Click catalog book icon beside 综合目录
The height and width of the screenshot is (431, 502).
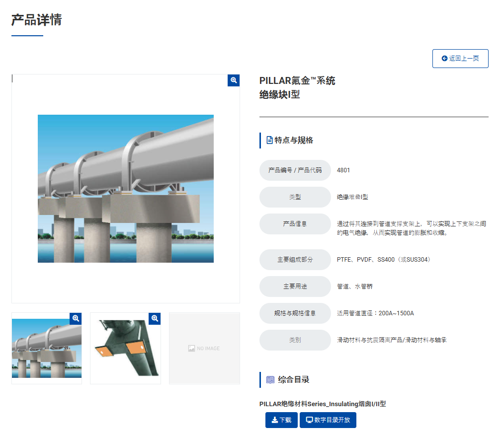click(x=270, y=379)
